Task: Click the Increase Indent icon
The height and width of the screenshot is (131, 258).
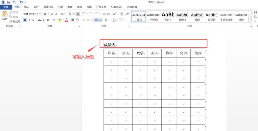Action: (x=108, y=14)
